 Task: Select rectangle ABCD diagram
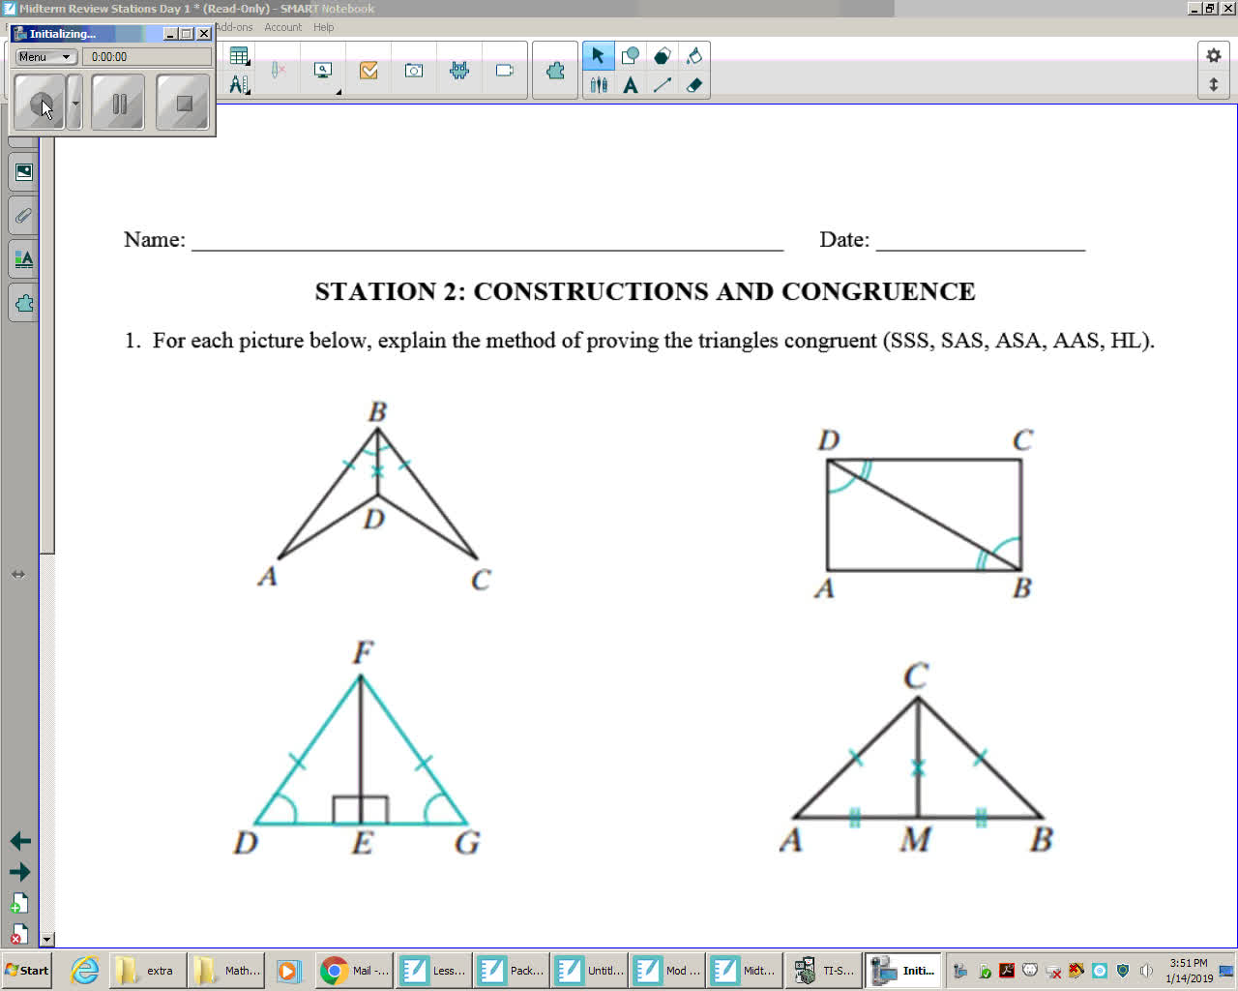coord(924,514)
